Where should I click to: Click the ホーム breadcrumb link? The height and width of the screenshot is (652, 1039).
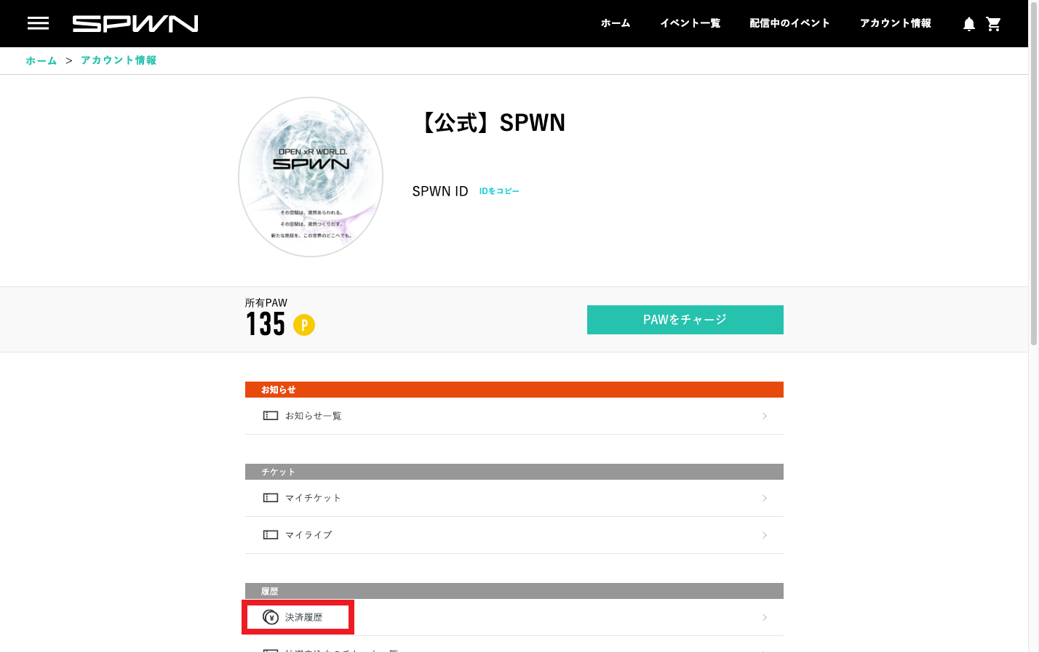tap(41, 60)
